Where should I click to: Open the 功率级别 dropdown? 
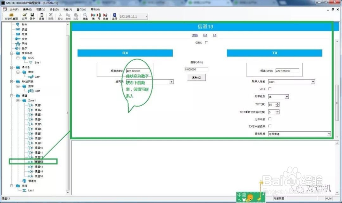pos(287,97)
